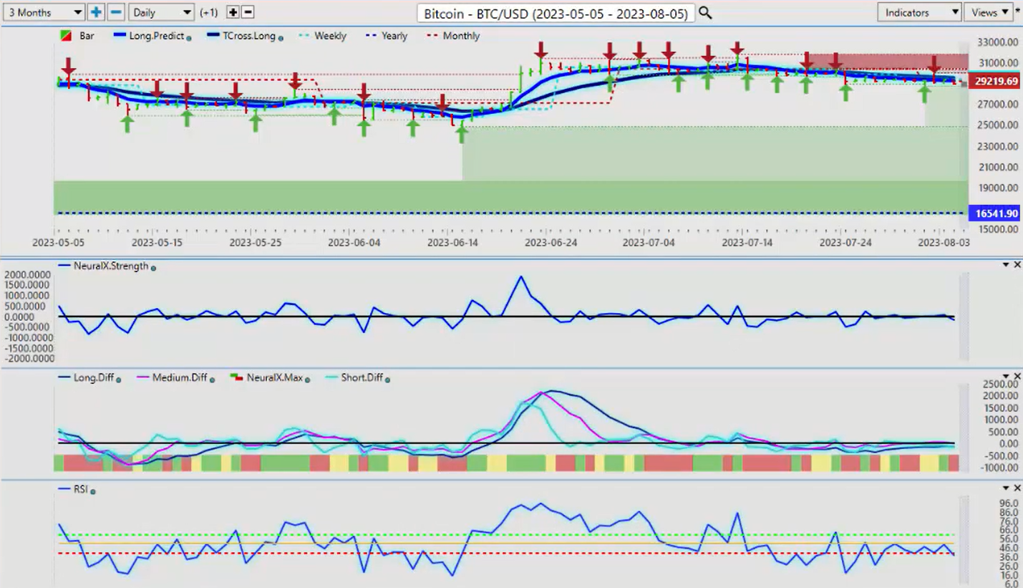The image size is (1023, 588).
Task: Open the Views dropdown
Action: coord(988,12)
